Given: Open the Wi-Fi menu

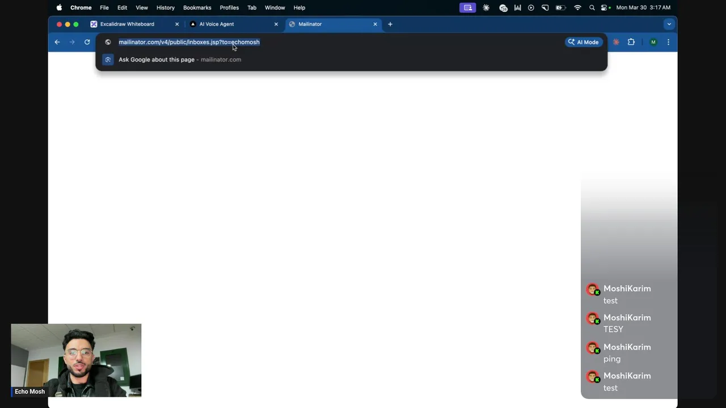Looking at the screenshot, I should pyautogui.click(x=577, y=7).
